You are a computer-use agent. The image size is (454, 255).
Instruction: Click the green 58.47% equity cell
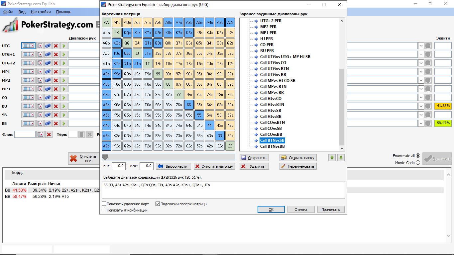pos(443,123)
